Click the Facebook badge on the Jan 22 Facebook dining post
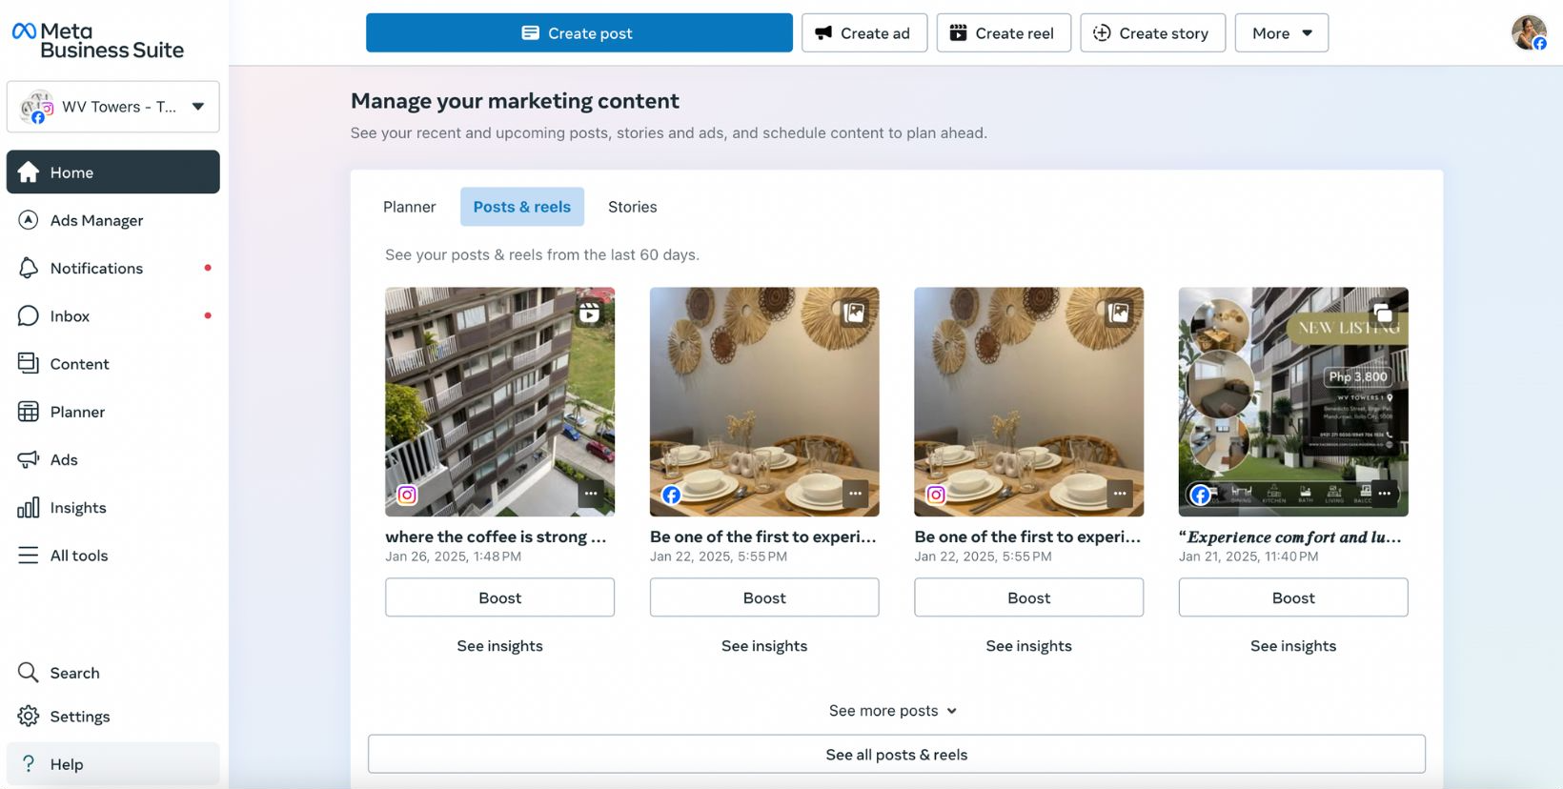 pyautogui.click(x=672, y=495)
